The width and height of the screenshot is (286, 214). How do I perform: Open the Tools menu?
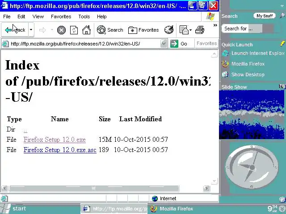point(84,16)
